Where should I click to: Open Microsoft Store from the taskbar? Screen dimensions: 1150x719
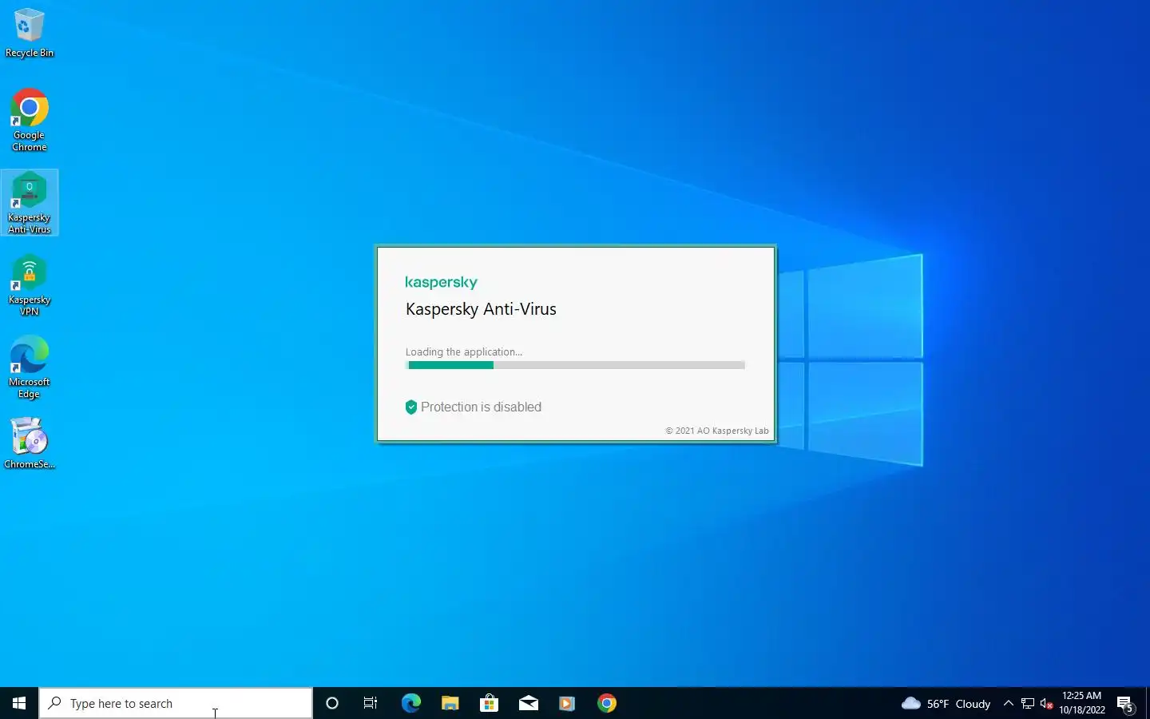tap(489, 703)
